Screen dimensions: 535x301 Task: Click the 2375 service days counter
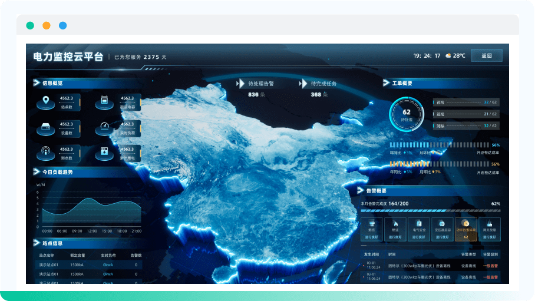(x=151, y=57)
